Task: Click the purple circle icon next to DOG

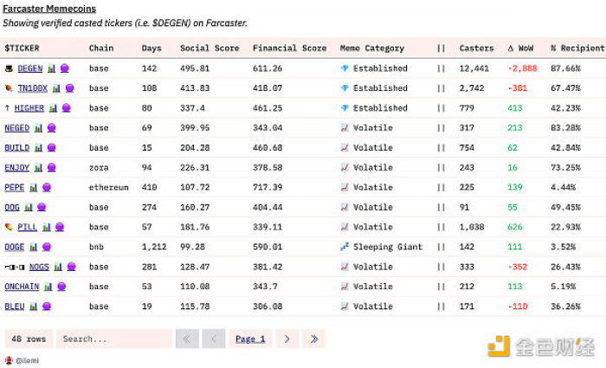Action: tap(42, 207)
